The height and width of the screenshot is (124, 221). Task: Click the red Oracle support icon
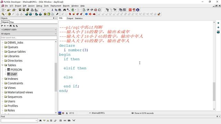coord(130,10)
